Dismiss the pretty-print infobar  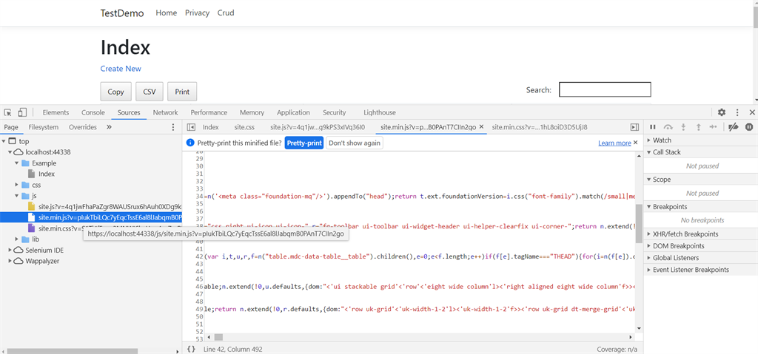[x=635, y=143]
